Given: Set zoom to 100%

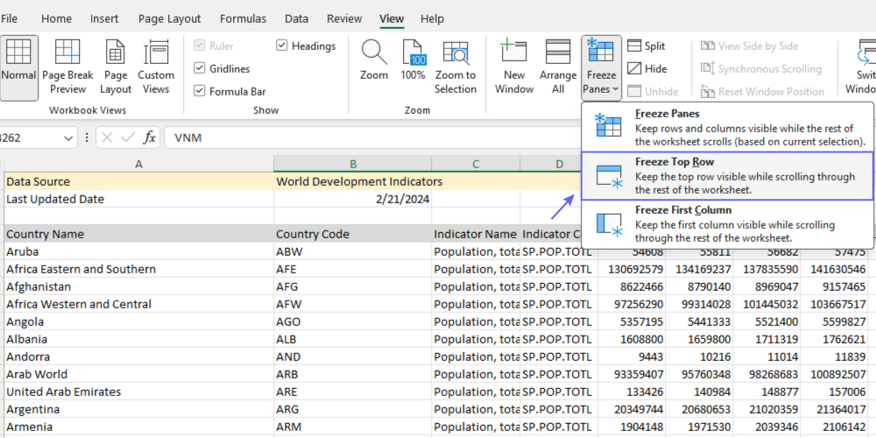Looking at the screenshot, I should [x=413, y=60].
